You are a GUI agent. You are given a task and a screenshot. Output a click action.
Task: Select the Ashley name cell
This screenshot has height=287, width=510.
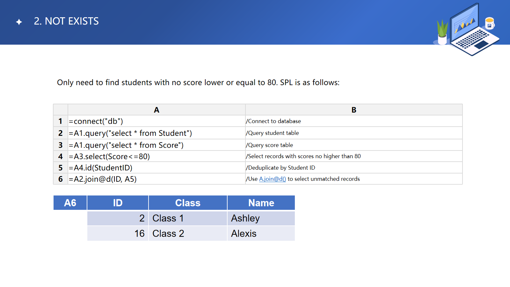[261, 218]
